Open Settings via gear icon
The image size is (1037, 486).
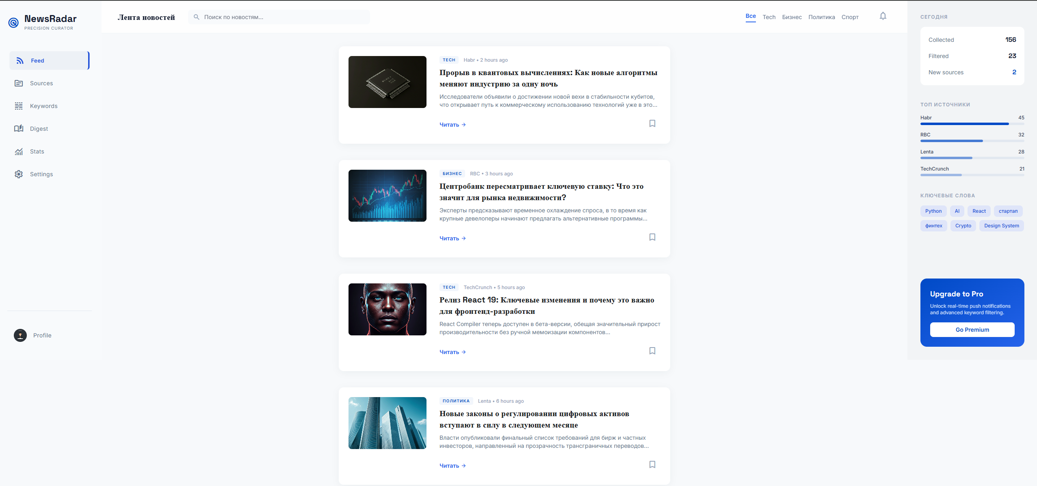point(19,174)
